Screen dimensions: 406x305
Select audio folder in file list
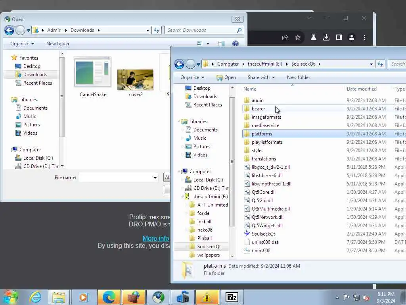click(x=257, y=100)
